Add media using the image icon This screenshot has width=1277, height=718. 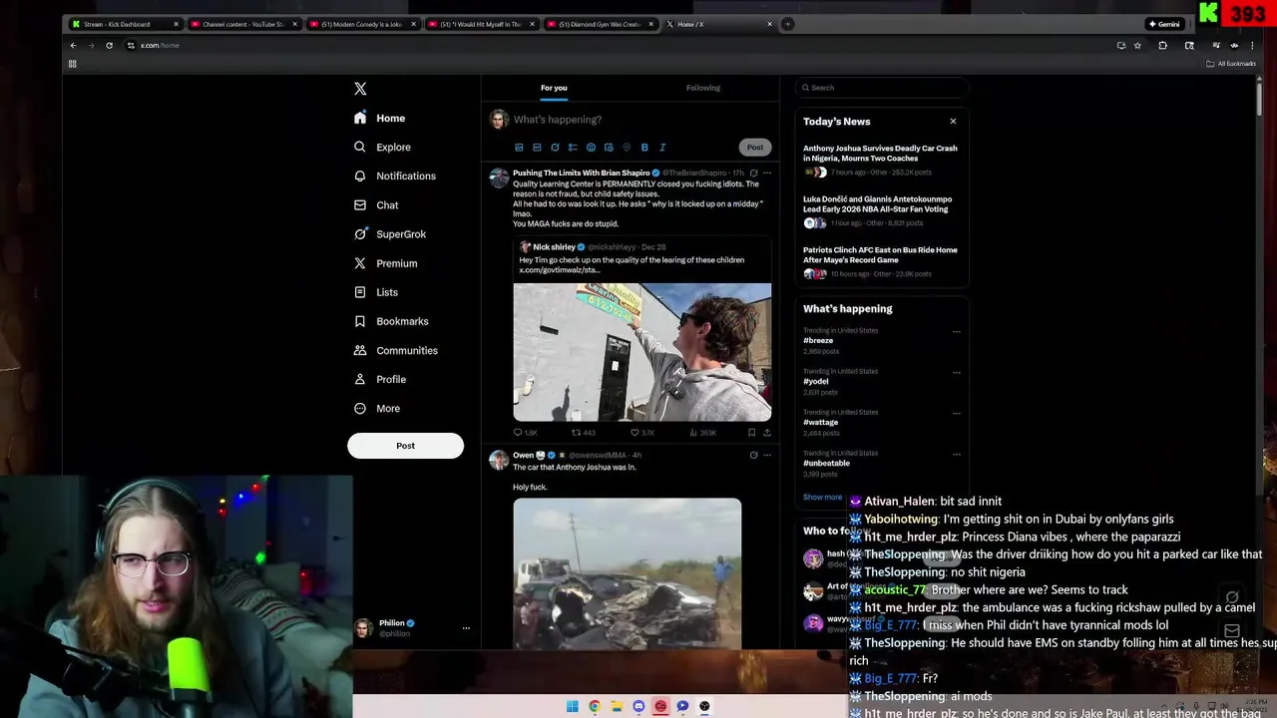[519, 148]
